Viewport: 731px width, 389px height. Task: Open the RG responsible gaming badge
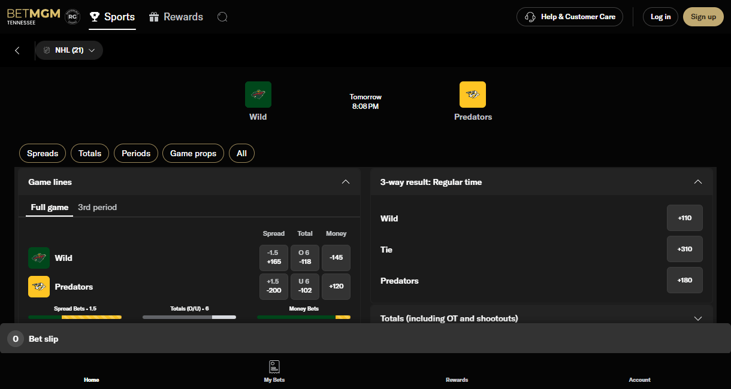coord(73,16)
